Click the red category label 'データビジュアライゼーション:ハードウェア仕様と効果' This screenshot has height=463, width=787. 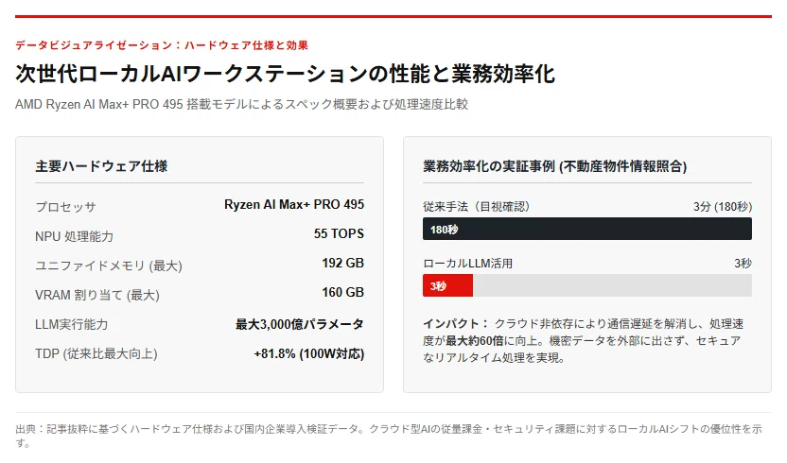(x=162, y=45)
